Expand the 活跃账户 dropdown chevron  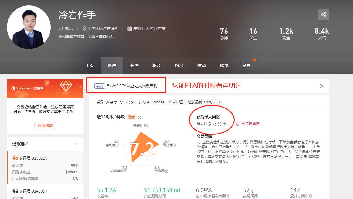[75, 144]
